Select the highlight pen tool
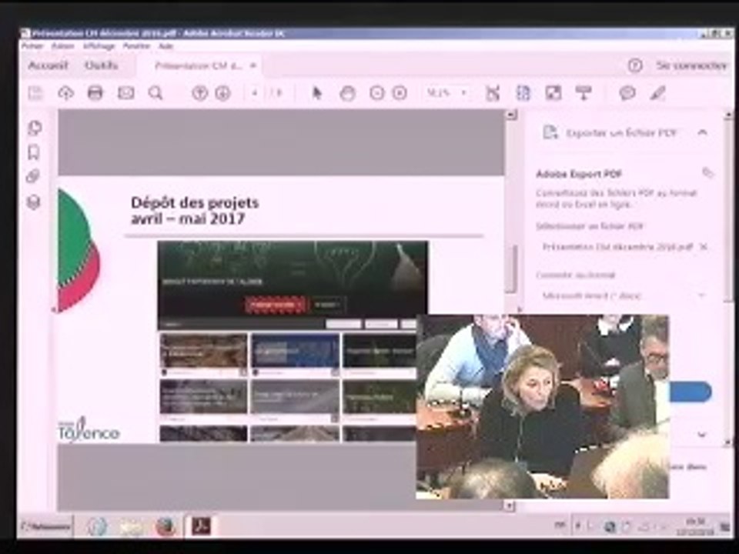 pos(658,93)
